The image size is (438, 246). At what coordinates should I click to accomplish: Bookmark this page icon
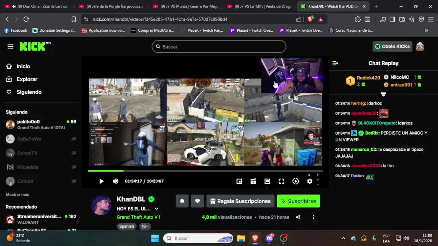click(74, 19)
